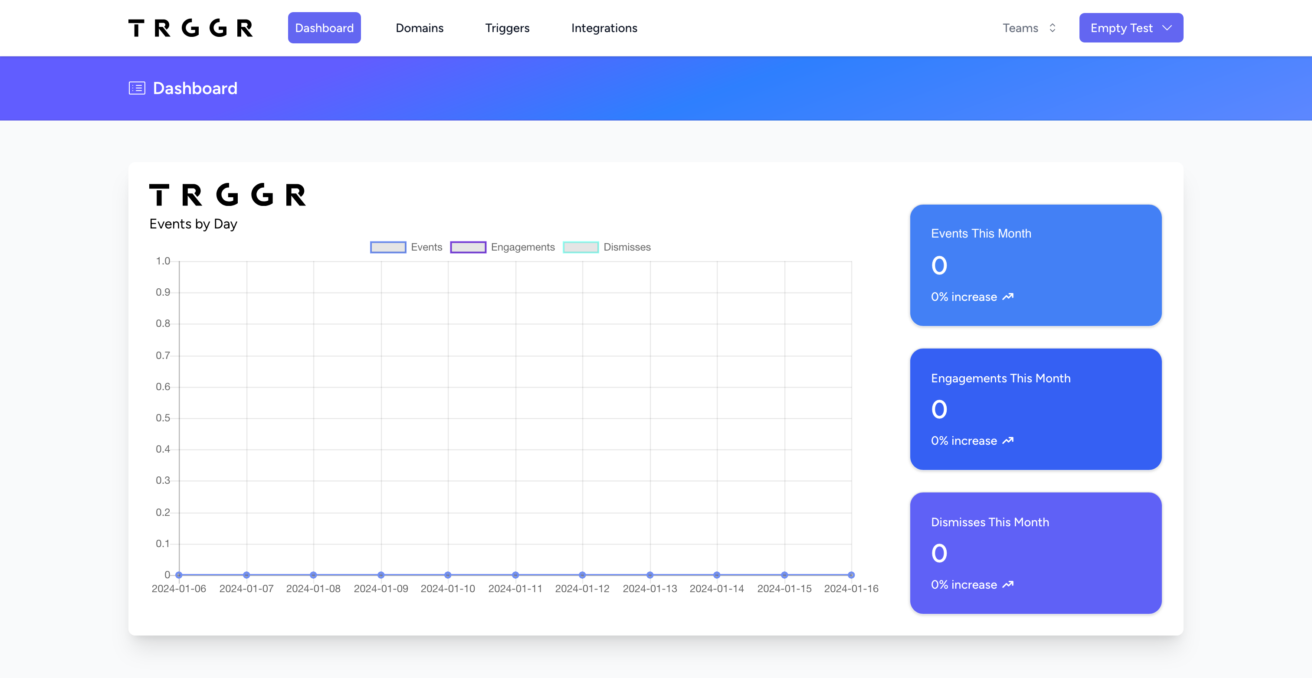The height and width of the screenshot is (678, 1312).
Task: Toggle the Dismisses legend swatch
Action: coord(581,248)
